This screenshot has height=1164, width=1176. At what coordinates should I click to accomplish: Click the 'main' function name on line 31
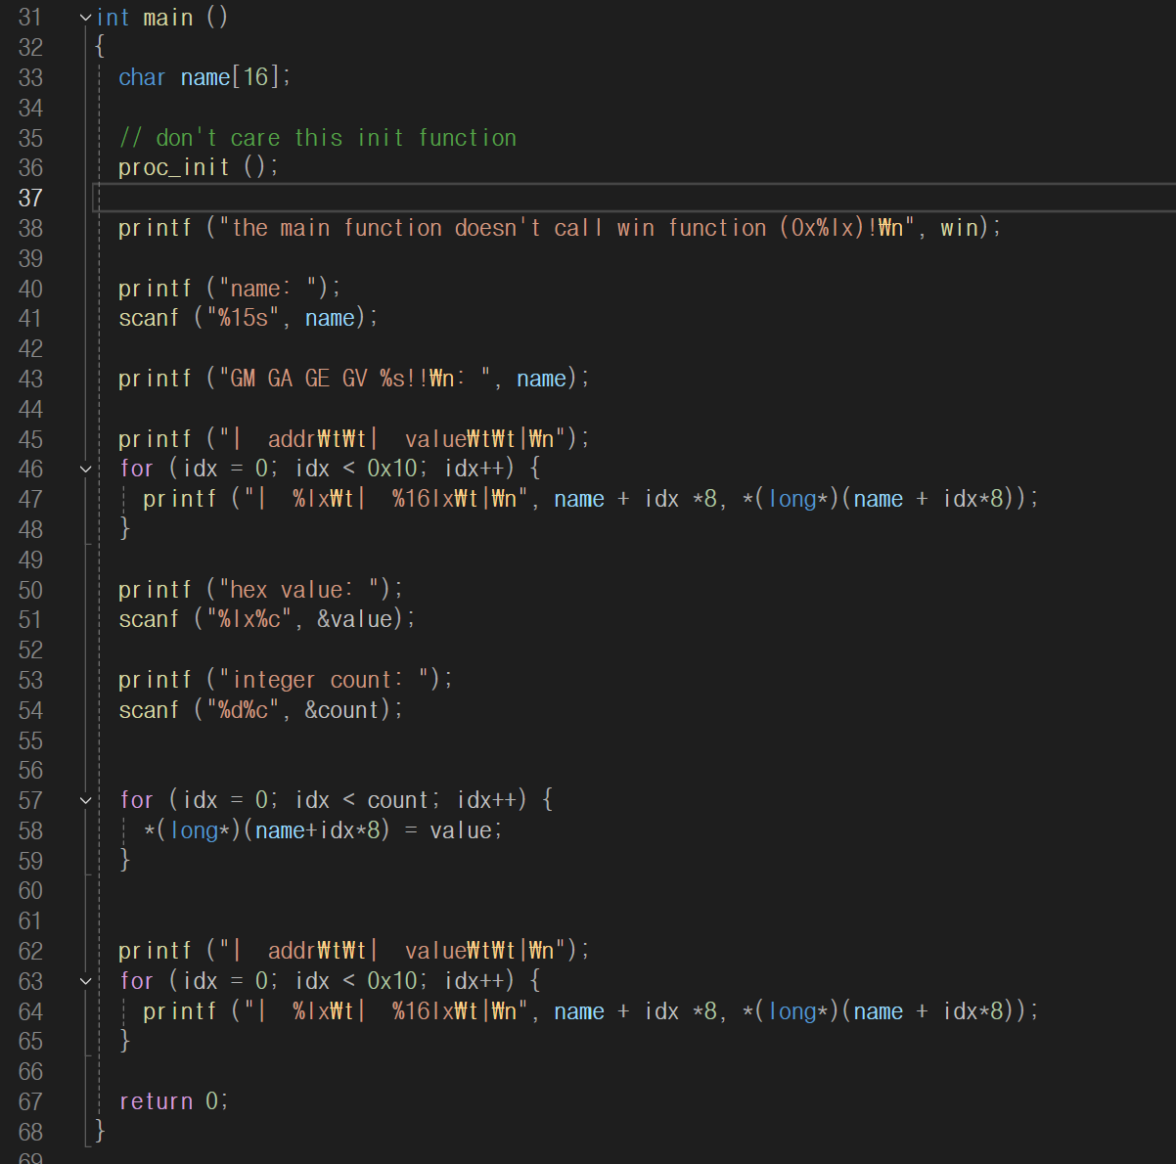pyautogui.click(x=168, y=18)
